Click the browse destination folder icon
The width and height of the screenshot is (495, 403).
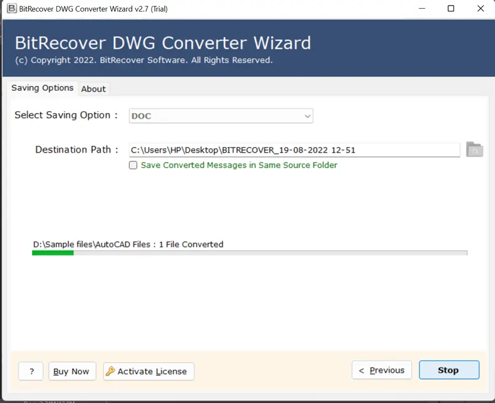pos(475,150)
